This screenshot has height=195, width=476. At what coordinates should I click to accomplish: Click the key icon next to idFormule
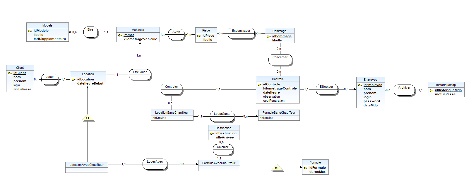point(306,168)
